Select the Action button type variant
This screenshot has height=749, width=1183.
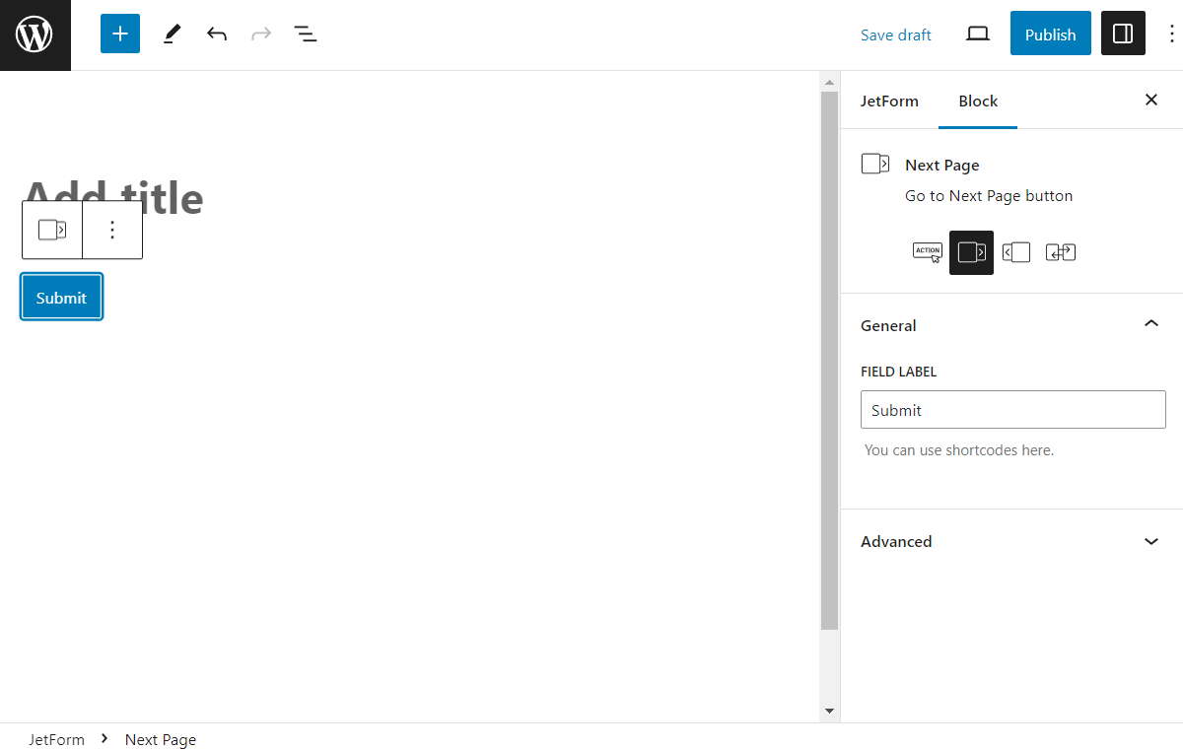pos(927,251)
